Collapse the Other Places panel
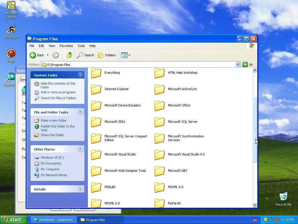The width and height of the screenshot is (298, 224). pyautogui.click(x=80, y=149)
